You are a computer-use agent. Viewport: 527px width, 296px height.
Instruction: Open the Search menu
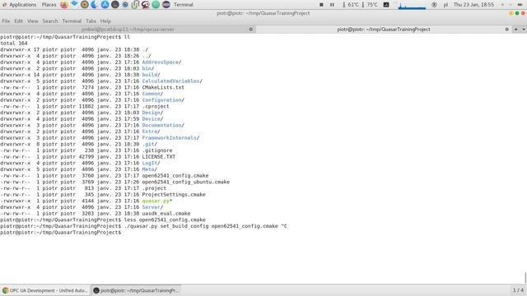coord(50,21)
